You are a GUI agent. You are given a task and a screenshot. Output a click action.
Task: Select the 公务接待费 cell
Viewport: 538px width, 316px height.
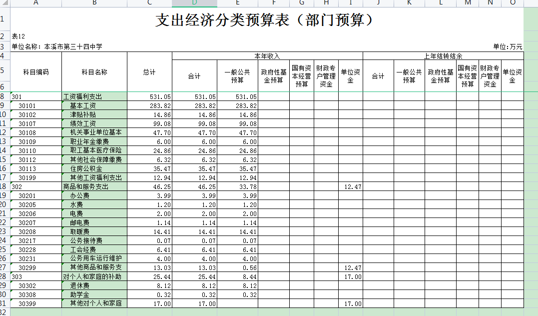coord(94,240)
